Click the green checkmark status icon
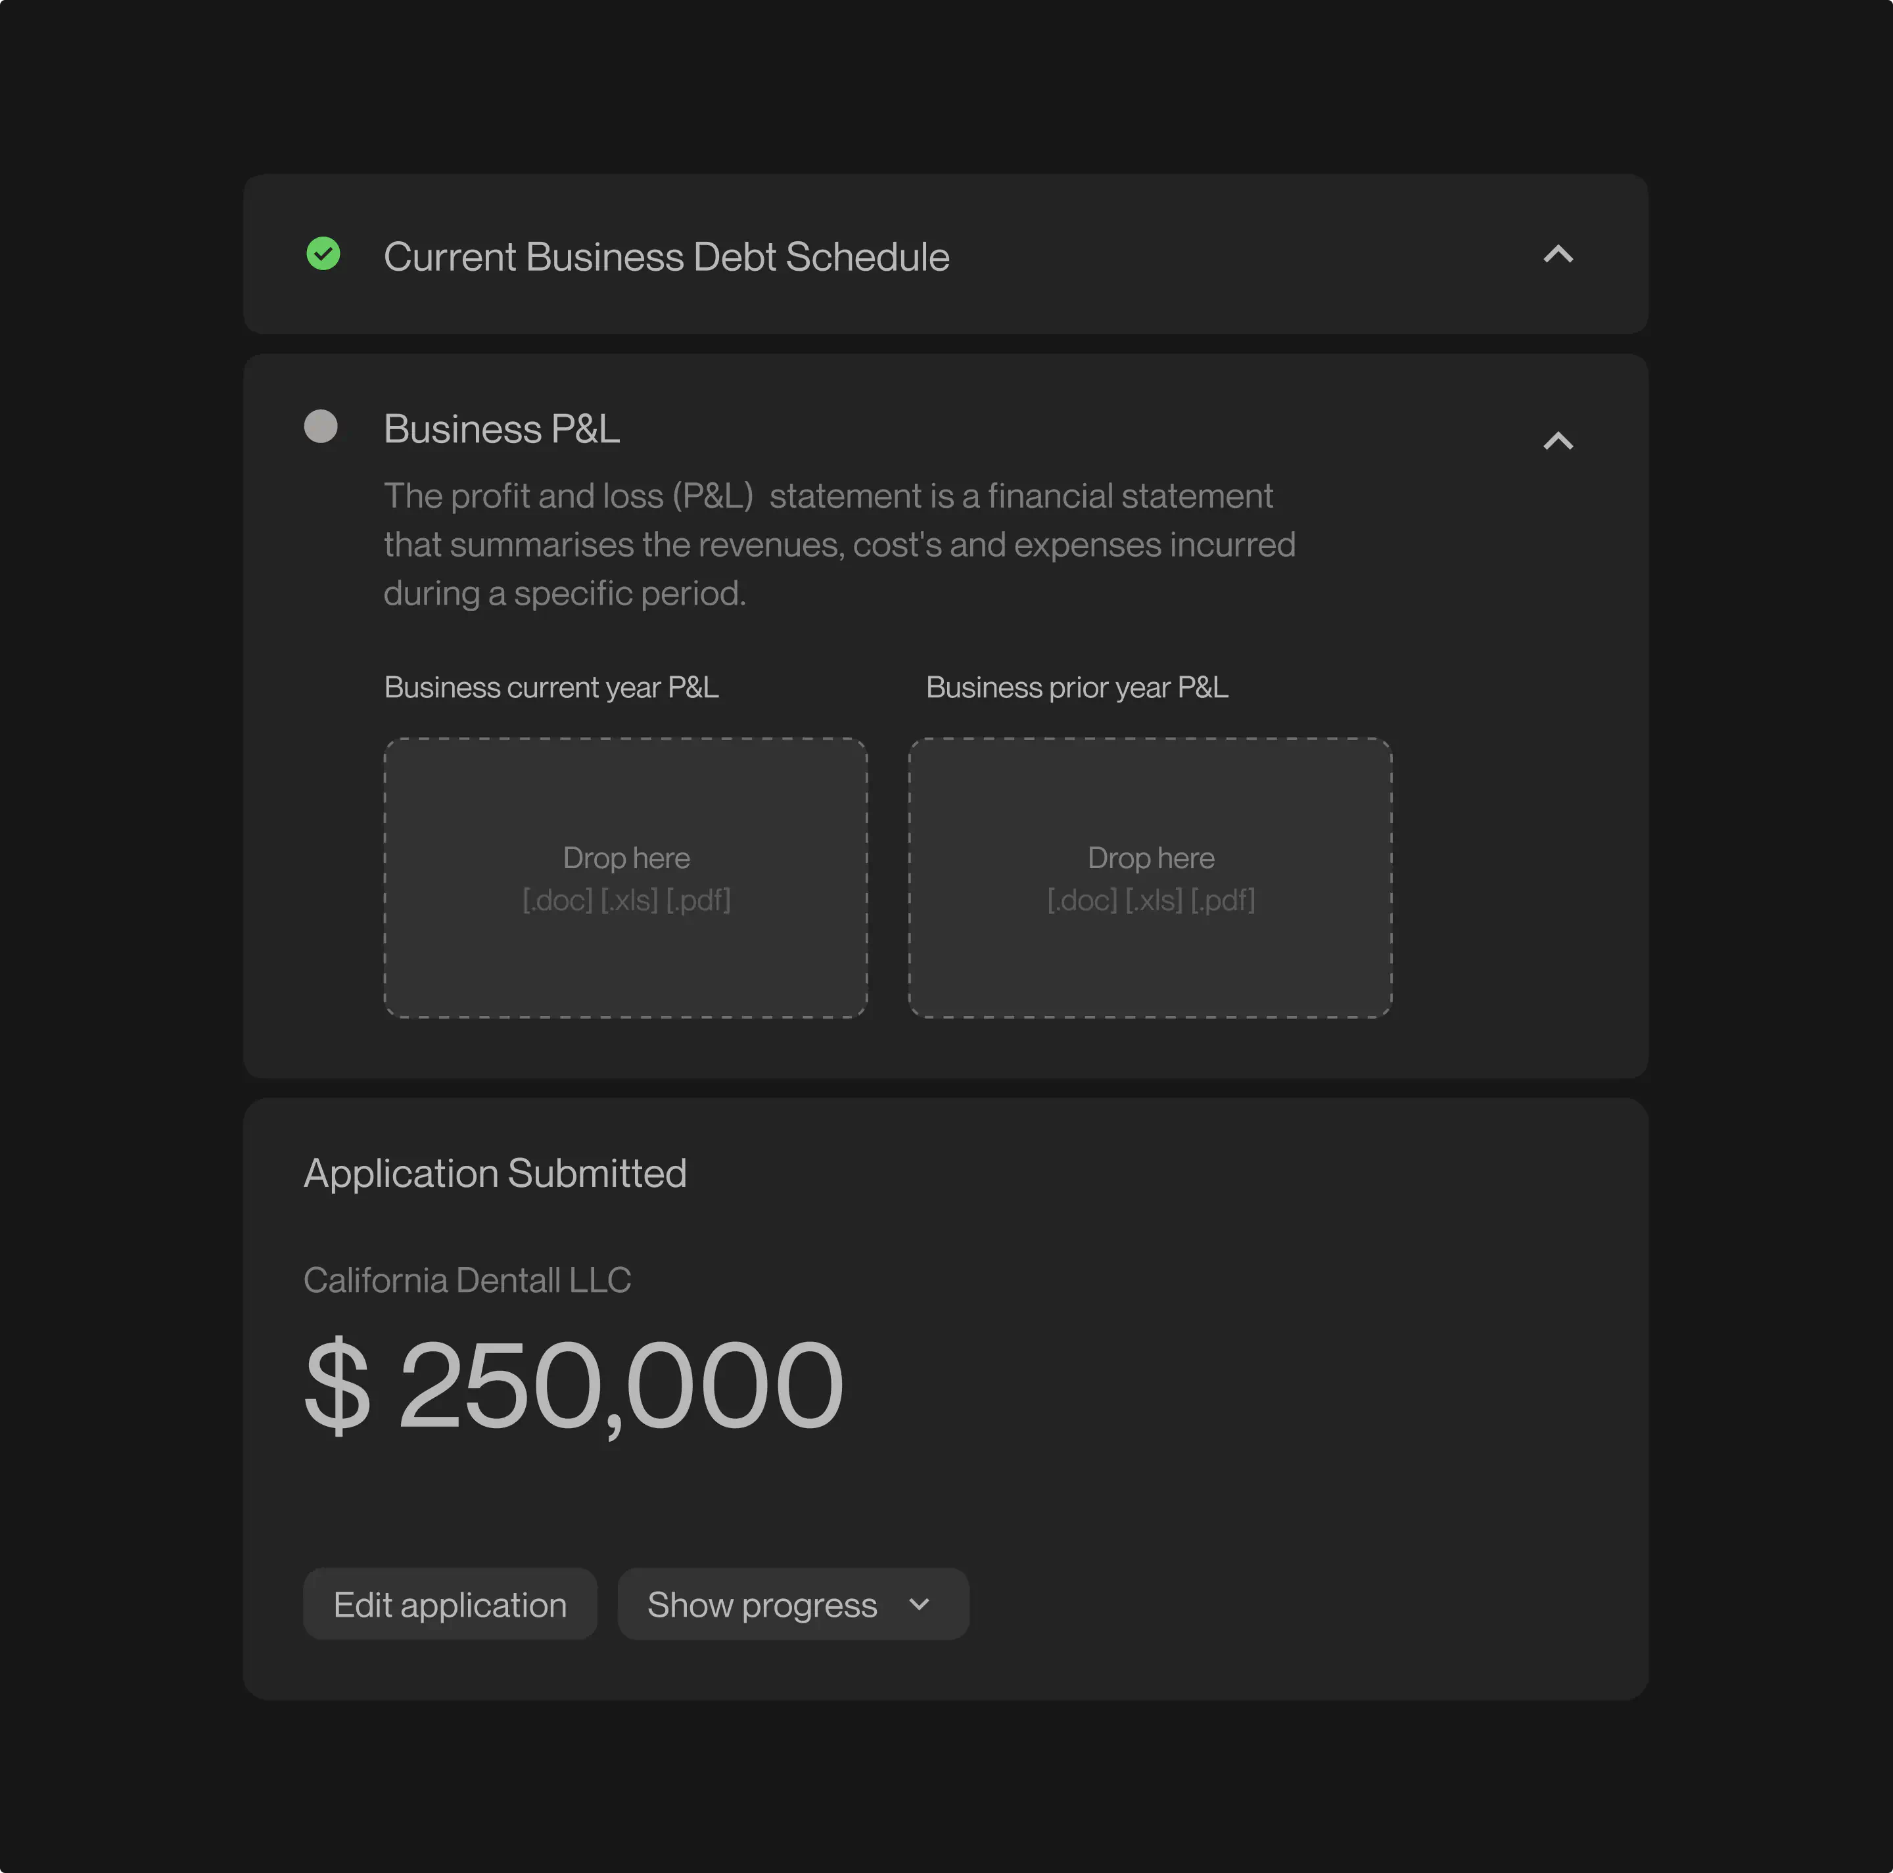Screen dimensions: 1893x1873 pyautogui.click(x=323, y=254)
